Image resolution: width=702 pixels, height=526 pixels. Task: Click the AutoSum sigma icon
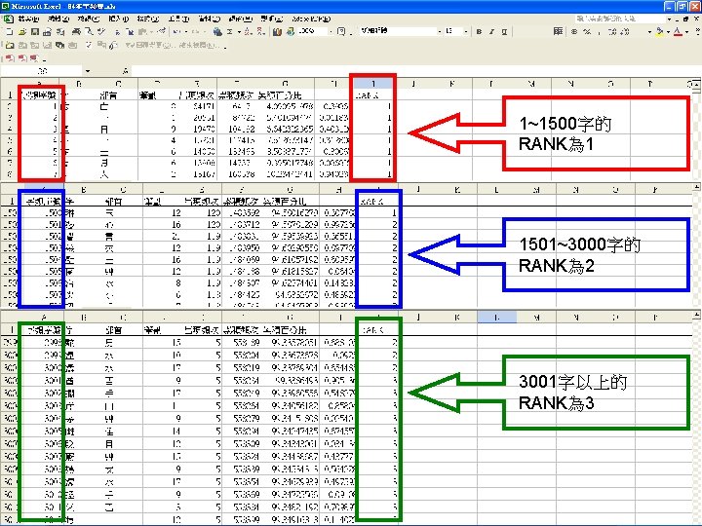(230, 32)
